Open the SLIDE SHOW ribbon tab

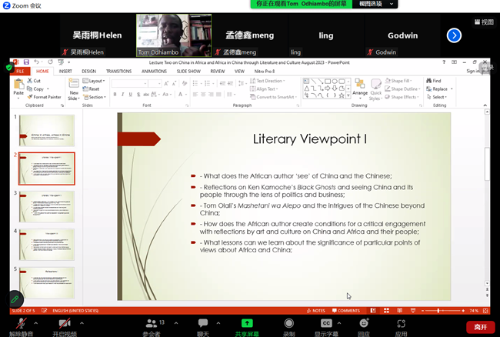(188, 71)
